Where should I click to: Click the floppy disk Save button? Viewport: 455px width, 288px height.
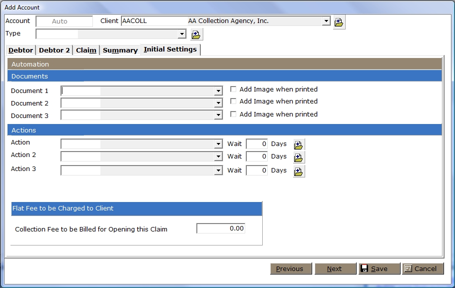(379, 268)
